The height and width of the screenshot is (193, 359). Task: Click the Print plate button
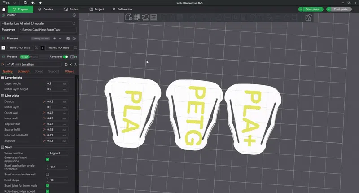[x=341, y=9]
